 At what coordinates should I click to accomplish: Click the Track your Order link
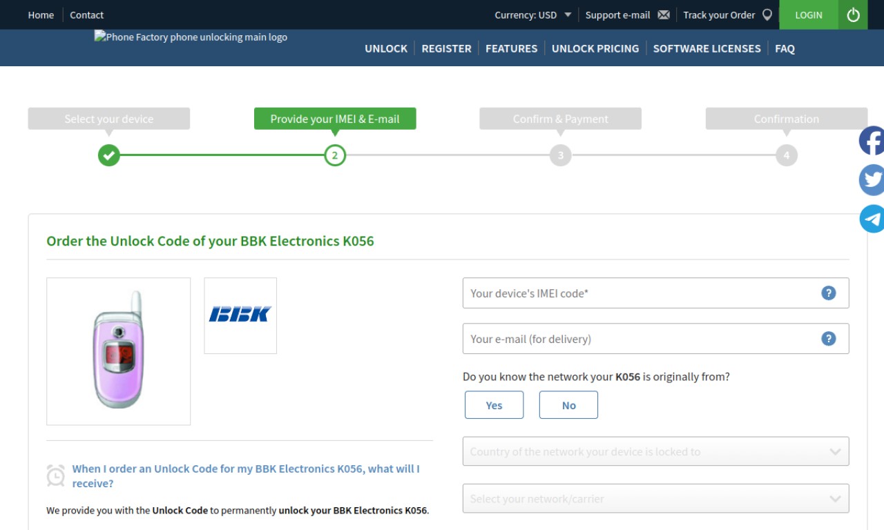tap(719, 14)
